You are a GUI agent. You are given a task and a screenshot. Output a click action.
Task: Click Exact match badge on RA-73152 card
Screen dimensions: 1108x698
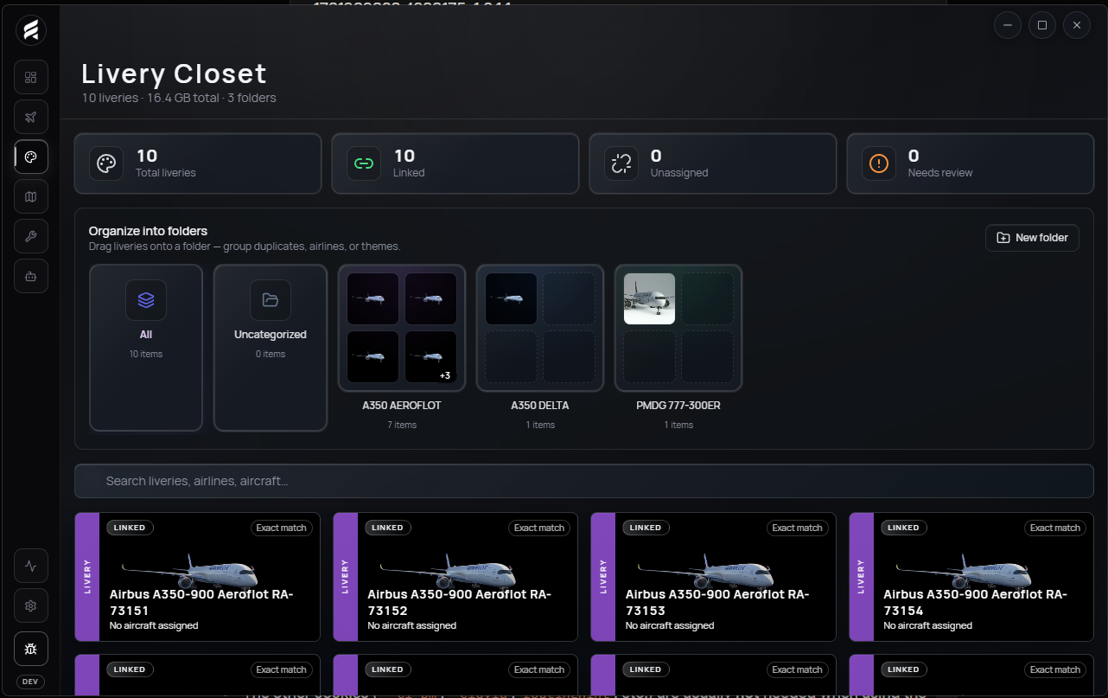coord(539,528)
